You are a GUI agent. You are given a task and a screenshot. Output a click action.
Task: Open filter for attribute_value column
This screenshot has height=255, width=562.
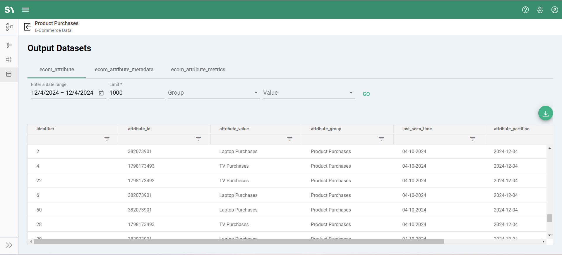click(290, 139)
